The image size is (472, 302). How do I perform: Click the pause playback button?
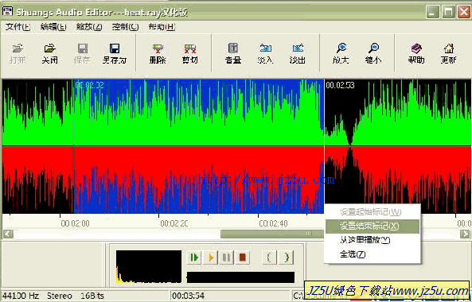tap(226, 257)
